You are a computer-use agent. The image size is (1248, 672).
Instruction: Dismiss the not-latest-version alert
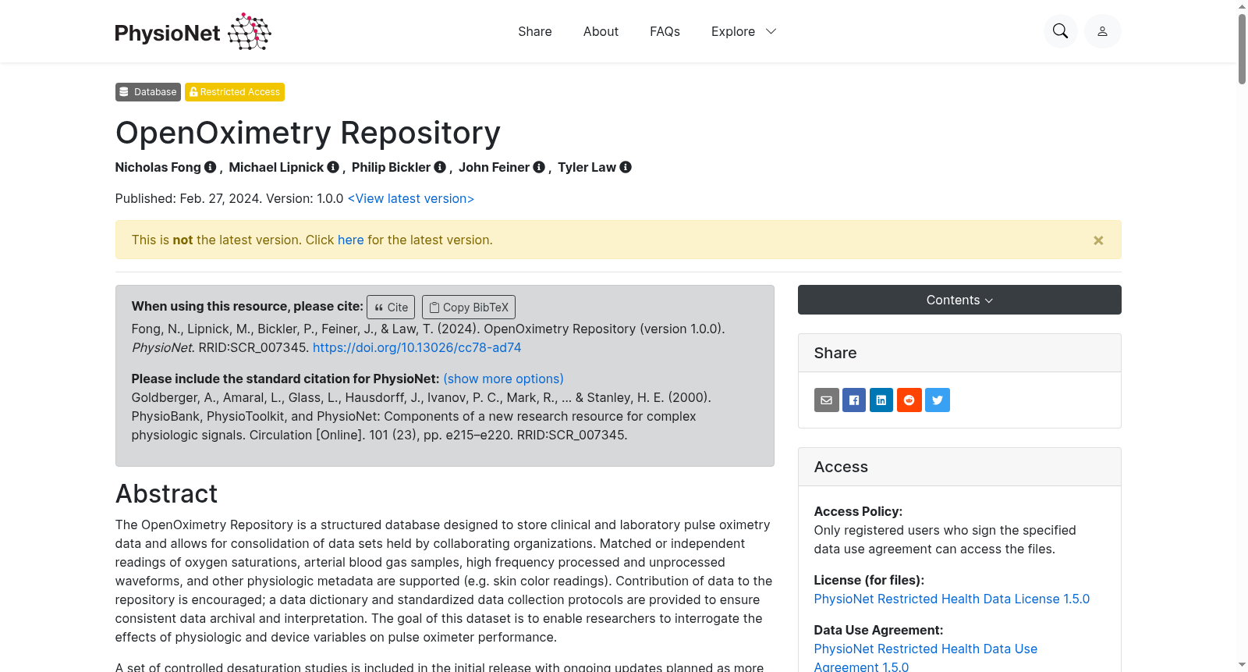(x=1098, y=240)
